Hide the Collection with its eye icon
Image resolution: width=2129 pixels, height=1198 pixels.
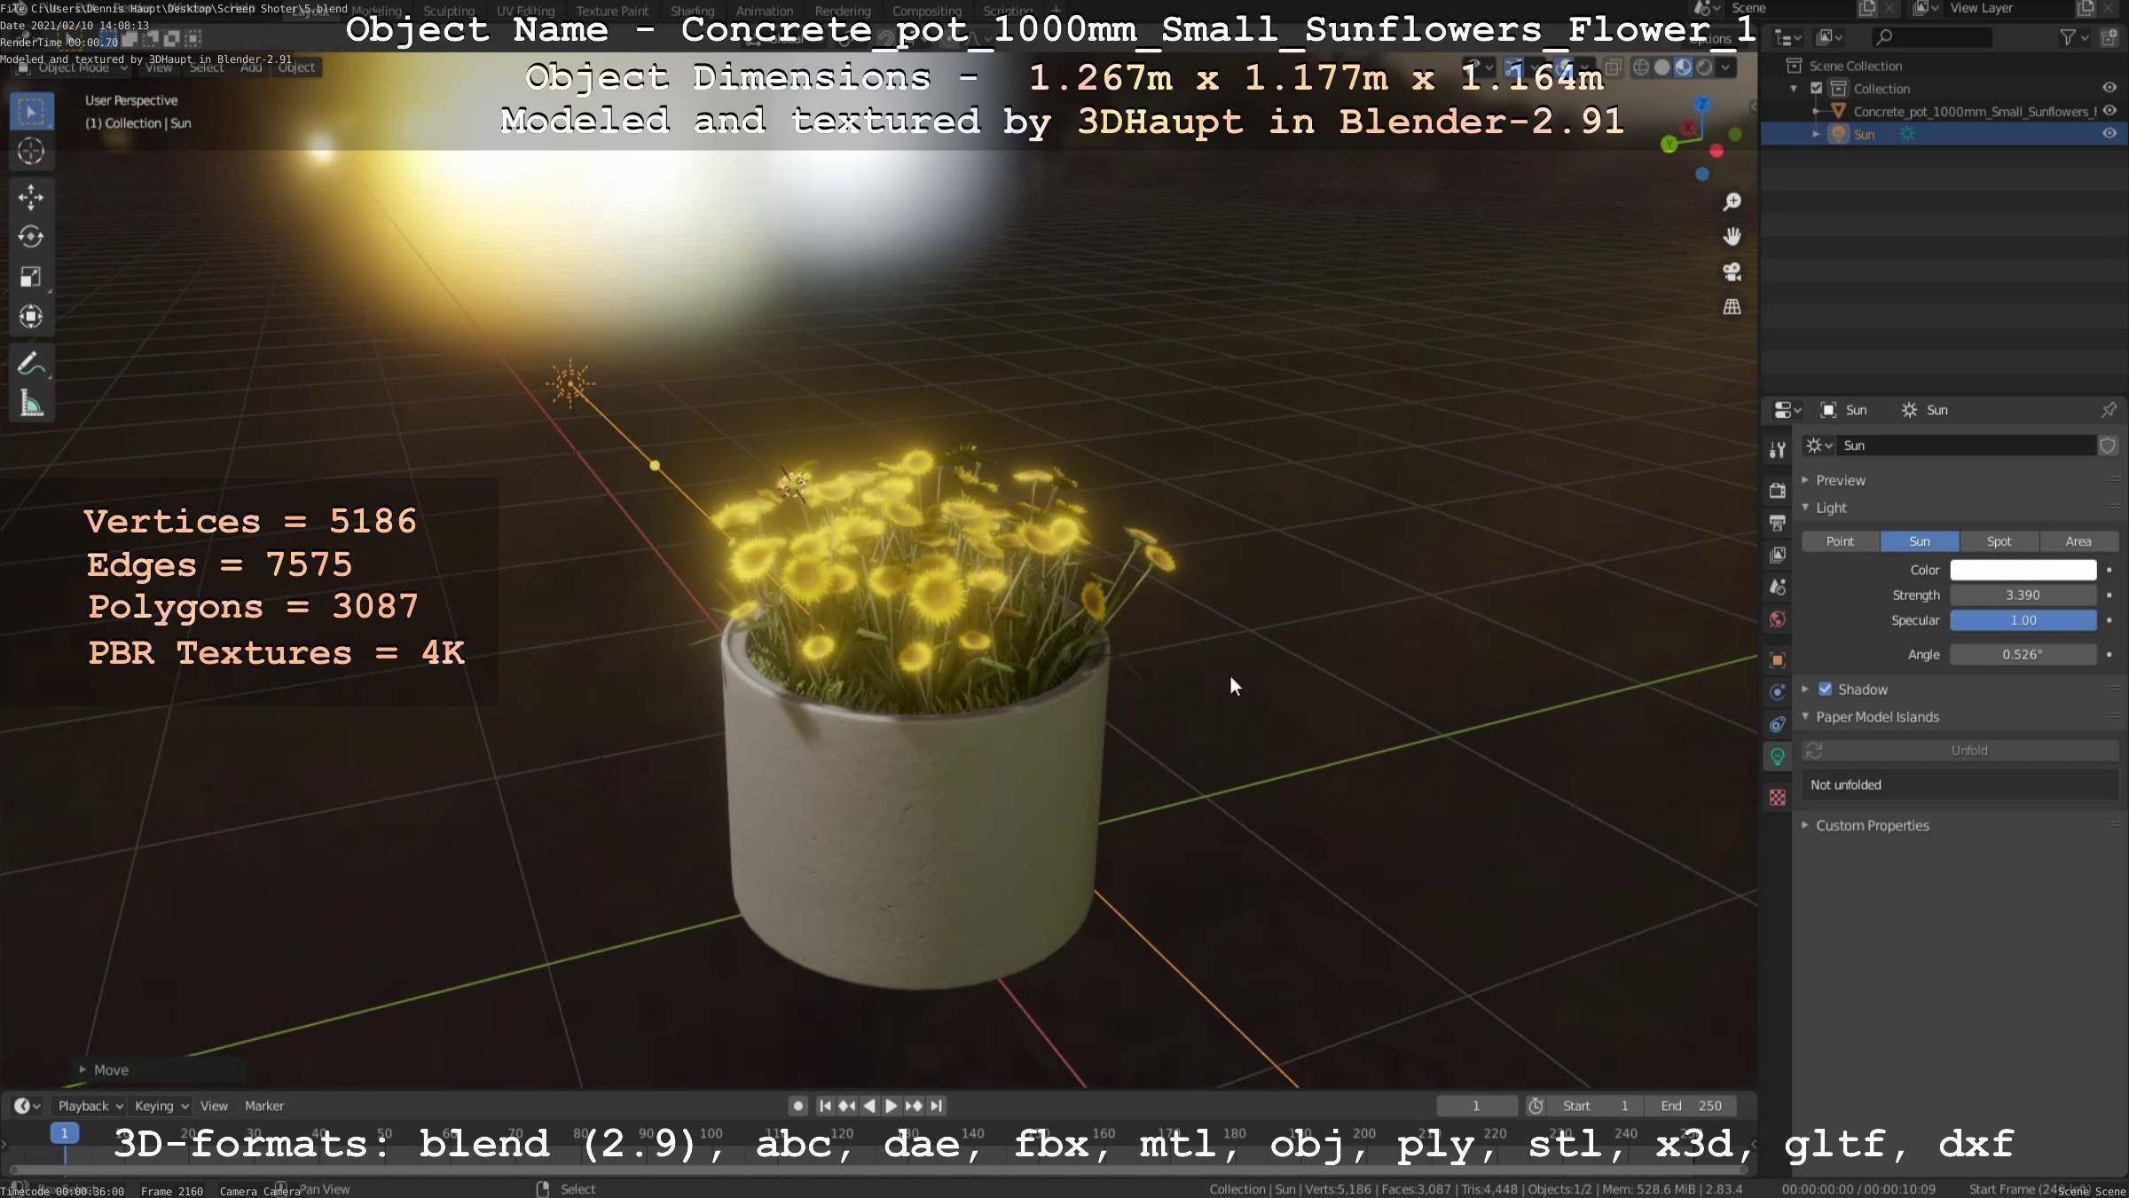(2109, 88)
